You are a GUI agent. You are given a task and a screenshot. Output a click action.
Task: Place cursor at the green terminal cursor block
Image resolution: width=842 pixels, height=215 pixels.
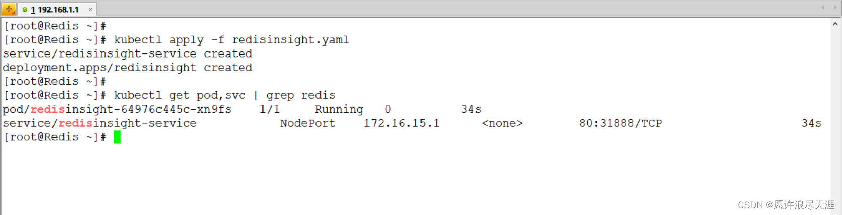117,137
